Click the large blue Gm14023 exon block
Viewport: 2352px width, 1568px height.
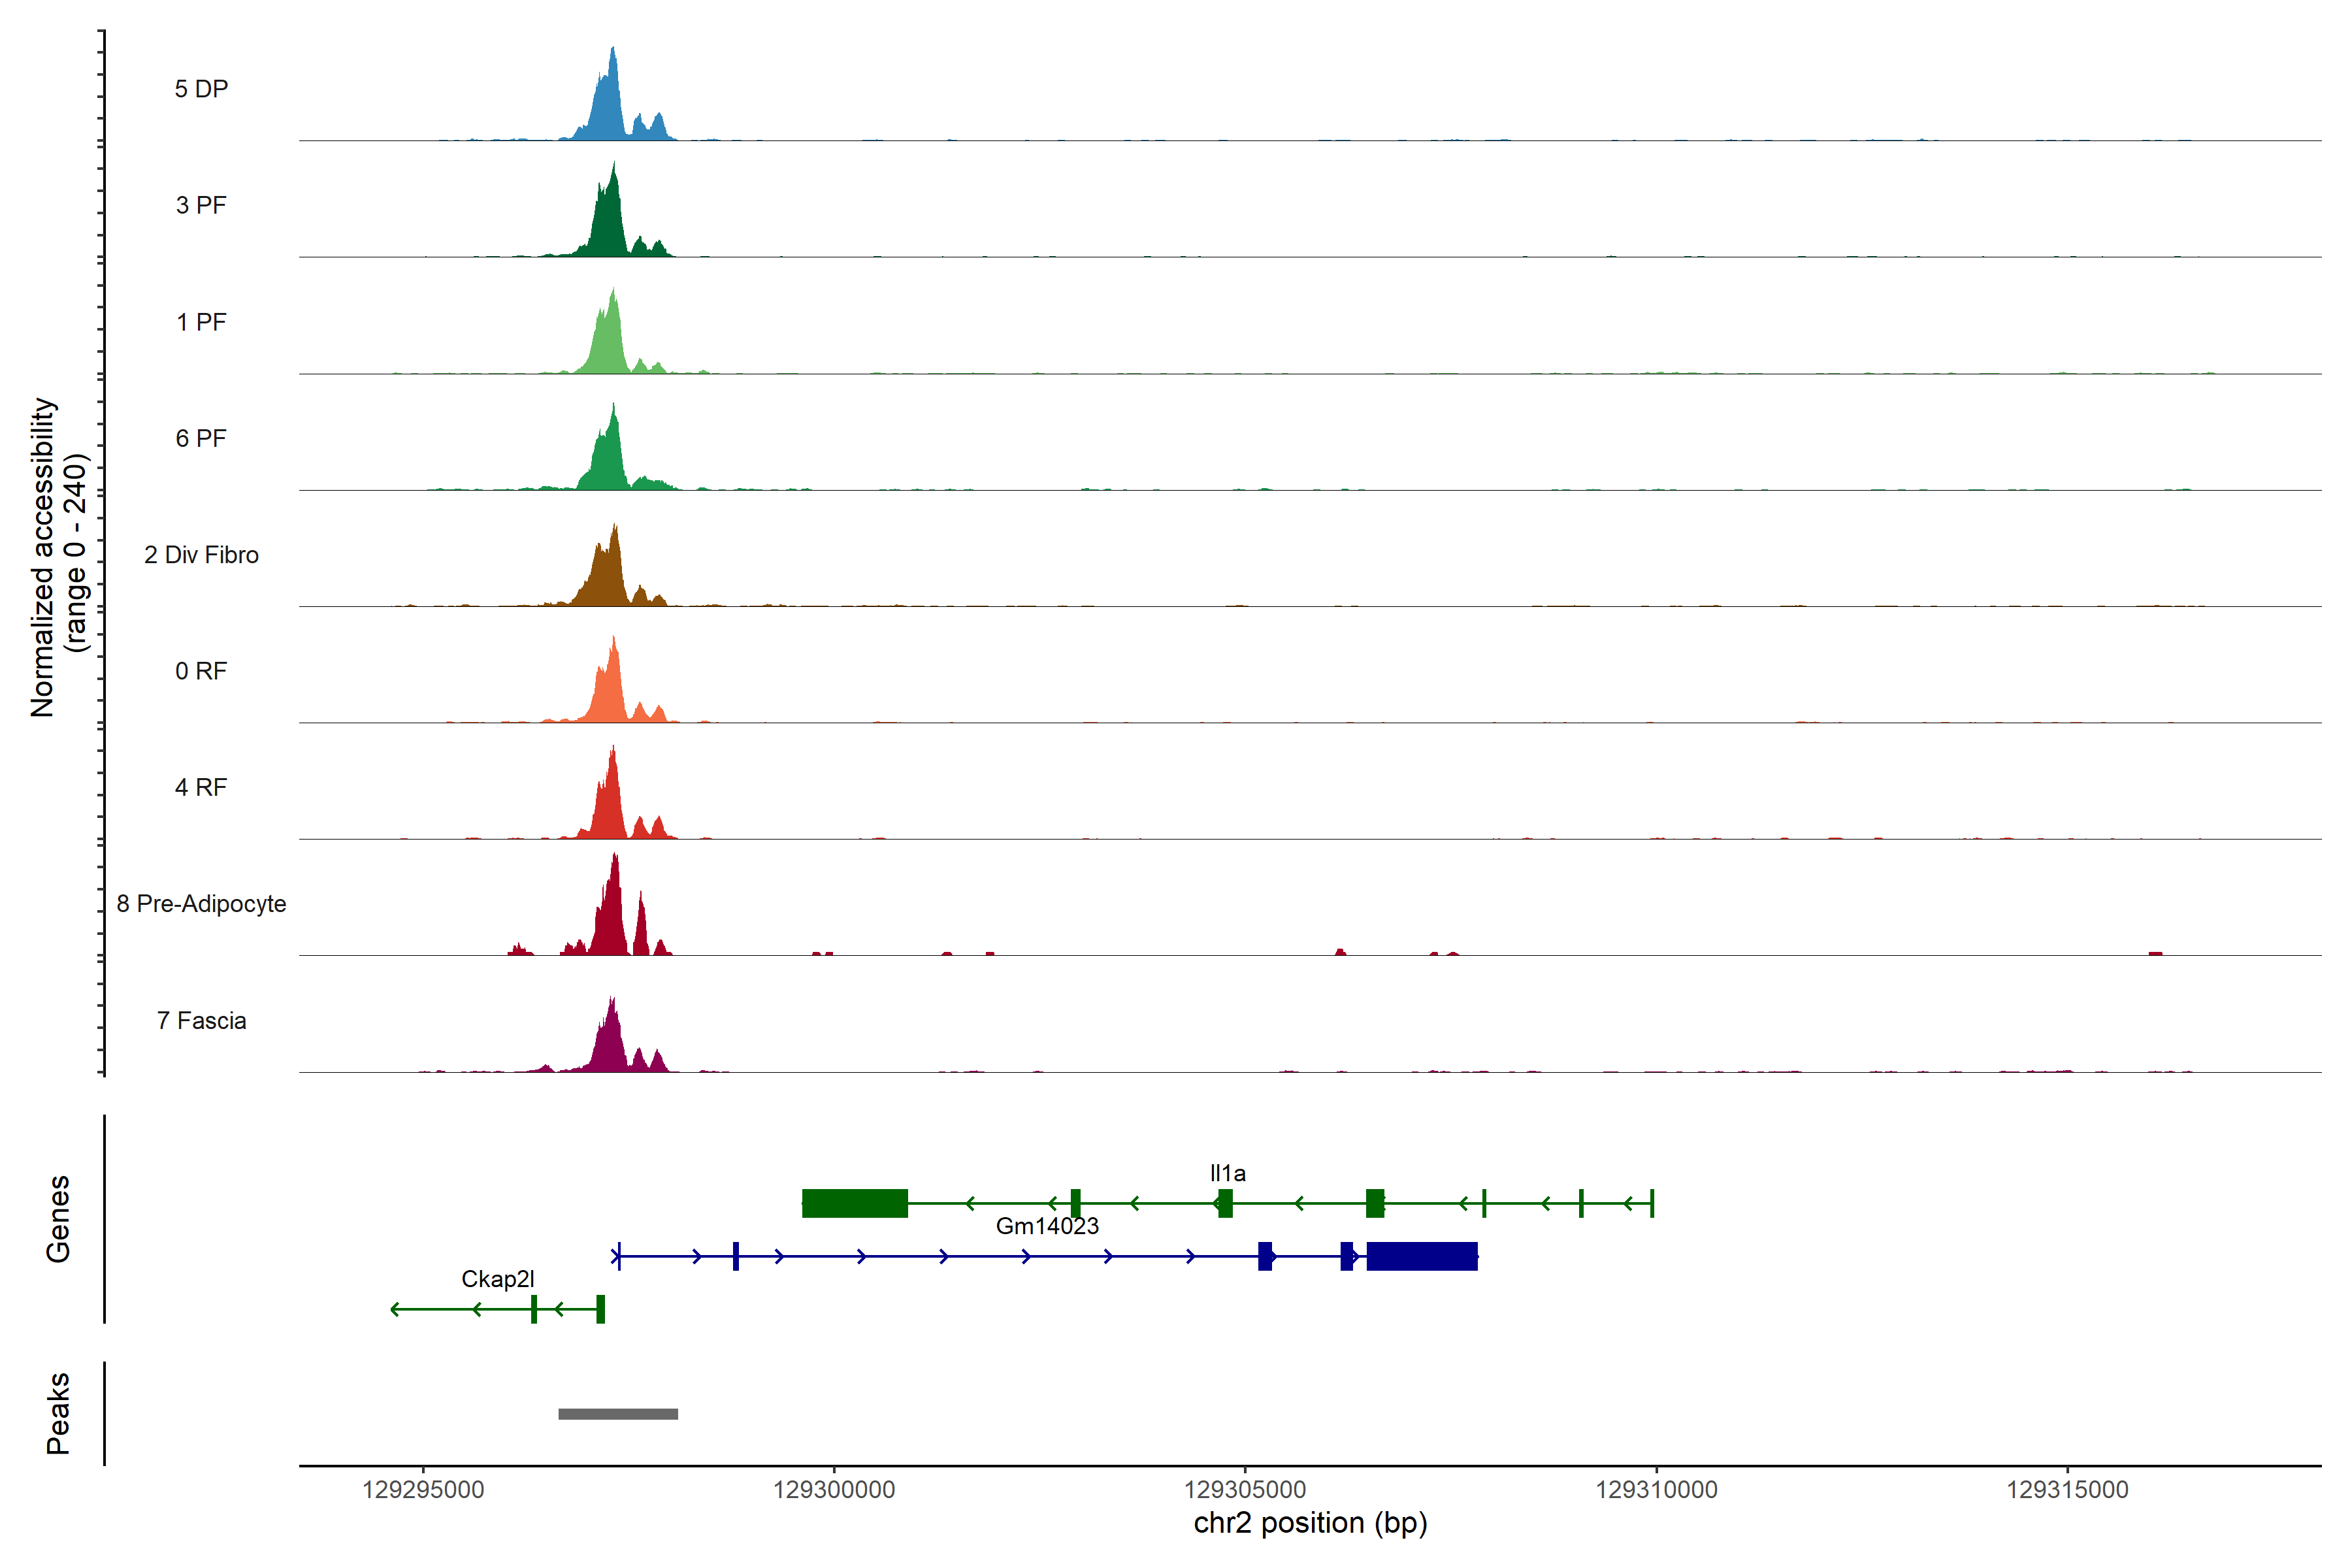tap(1421, 1256)
